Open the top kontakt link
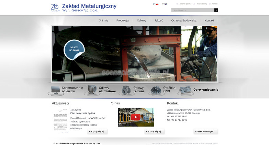269x145 pixels. click(215, 4)
